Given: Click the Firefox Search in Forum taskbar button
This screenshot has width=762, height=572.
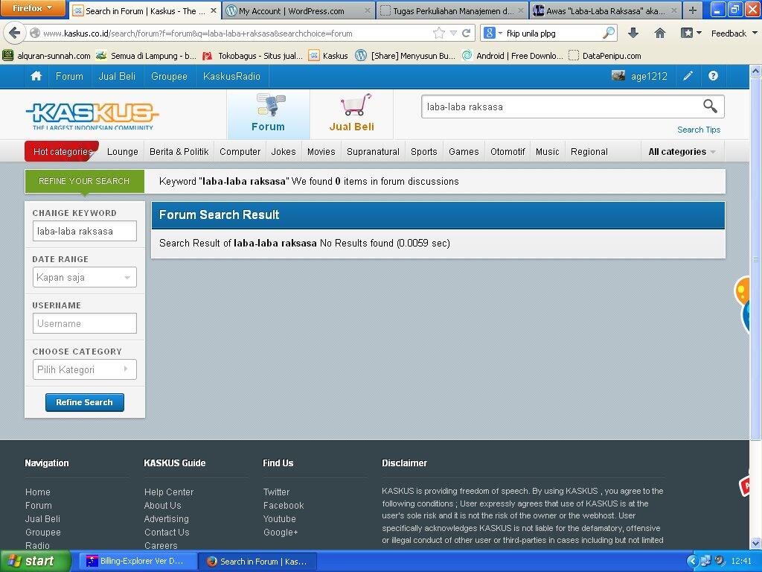Looking at the screenshot, I should click(257, 562).
